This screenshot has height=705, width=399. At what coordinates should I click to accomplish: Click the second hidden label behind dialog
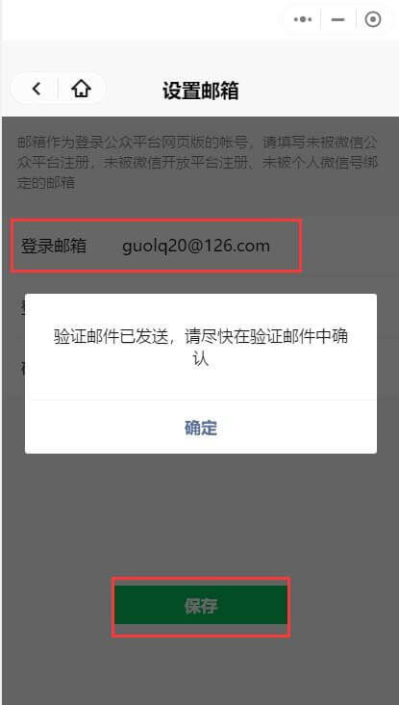(x=22, y=369)
